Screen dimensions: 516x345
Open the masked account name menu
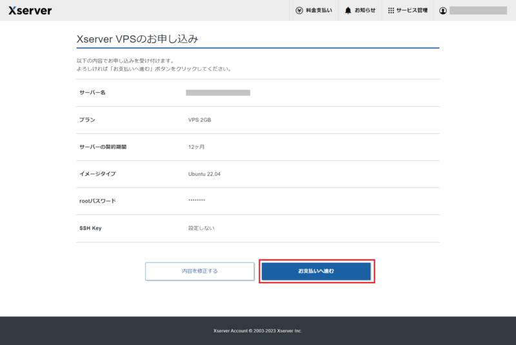coord(478,10)
